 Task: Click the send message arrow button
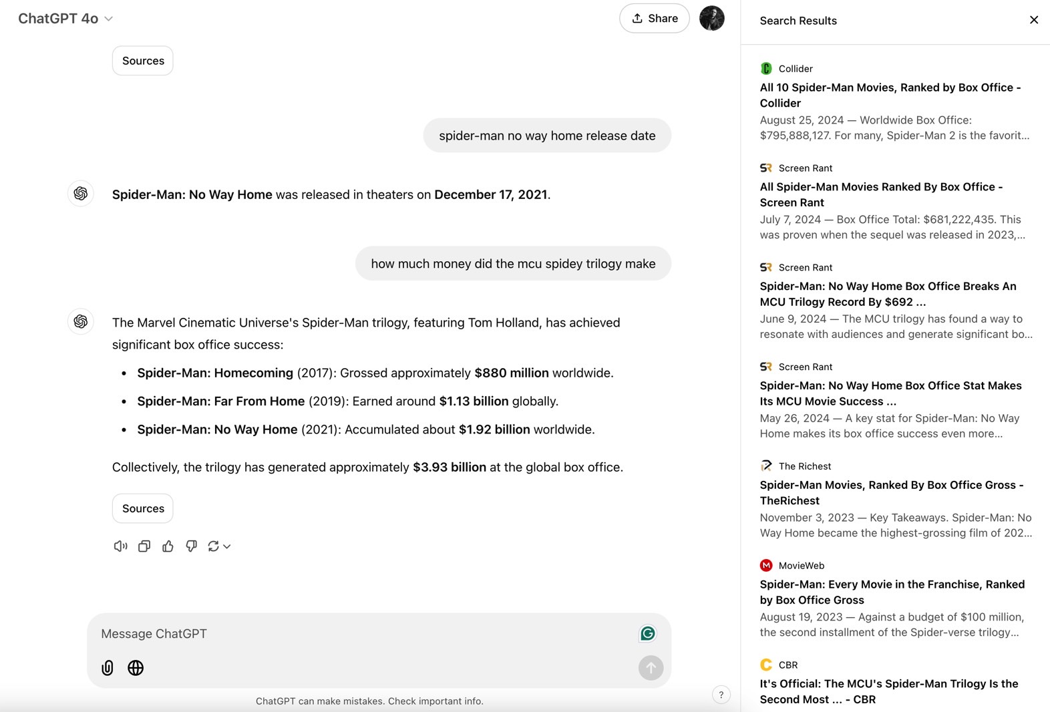pyautogui.click(x=651, y=668)
